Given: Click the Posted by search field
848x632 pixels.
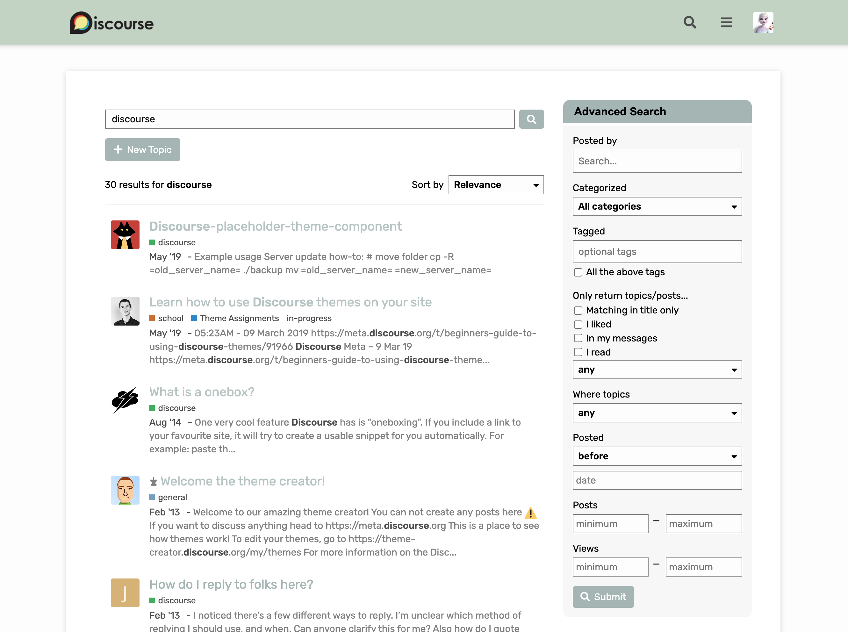Looking at the screenshot, I should coord(657,162).
